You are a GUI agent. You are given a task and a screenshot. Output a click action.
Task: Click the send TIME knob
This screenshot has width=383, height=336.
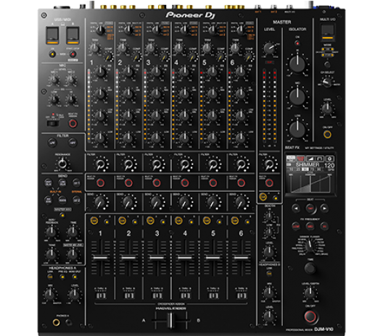pos(73,232)
